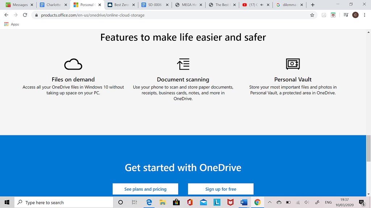Open Cortana from the taskbar
Viewport: 371px width, 208px height.
pyautogui.click(x=120, y=202)
